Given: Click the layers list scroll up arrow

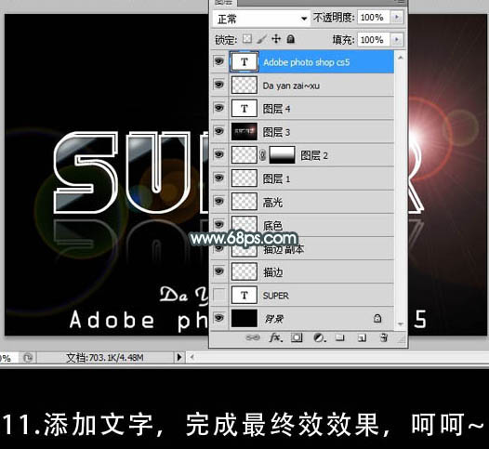Looking at the screenshot, I should click(x=400, y=58).
